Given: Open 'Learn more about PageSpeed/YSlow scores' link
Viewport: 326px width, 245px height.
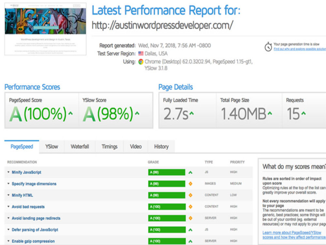Looking at the screenshot, I should pyautogui.click(x=294, y=235).
